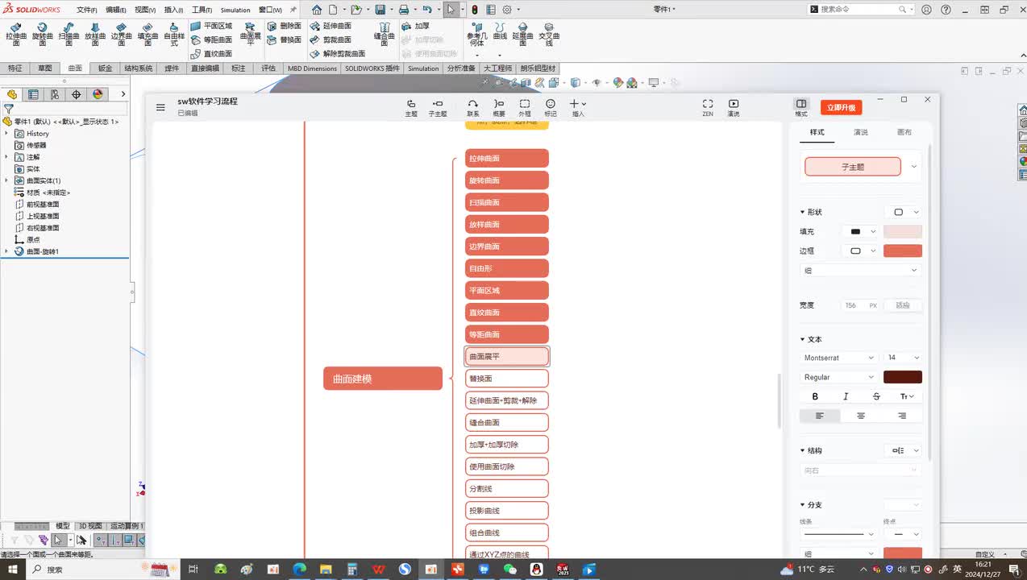
Task: Open the border 细 thickness dropdown
Action: (x=861, y=271)
